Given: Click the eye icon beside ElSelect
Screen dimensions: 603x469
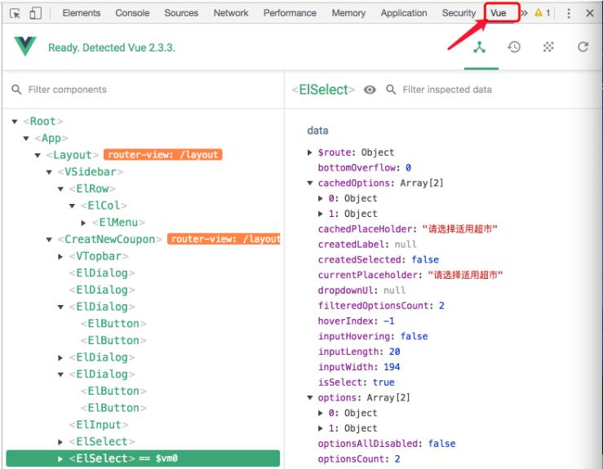Looking at the screenshot, I should coord(369,90).
